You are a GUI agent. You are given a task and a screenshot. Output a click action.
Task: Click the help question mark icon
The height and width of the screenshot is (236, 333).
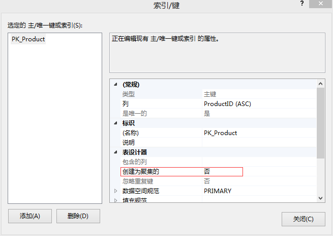[x=302, y=4]
